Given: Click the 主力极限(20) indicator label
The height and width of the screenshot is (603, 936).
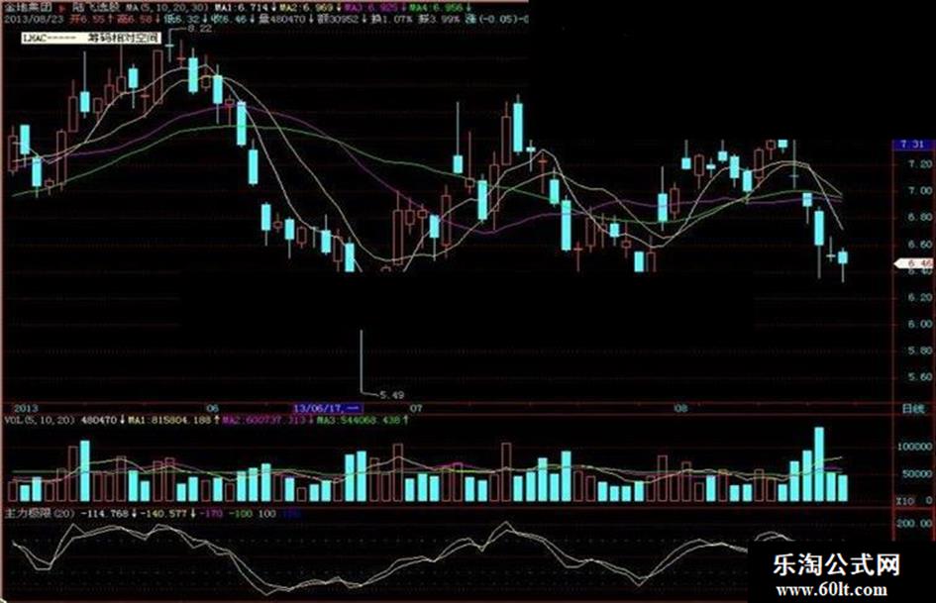Looking at the screenshot, I should (x=39, y=513).
